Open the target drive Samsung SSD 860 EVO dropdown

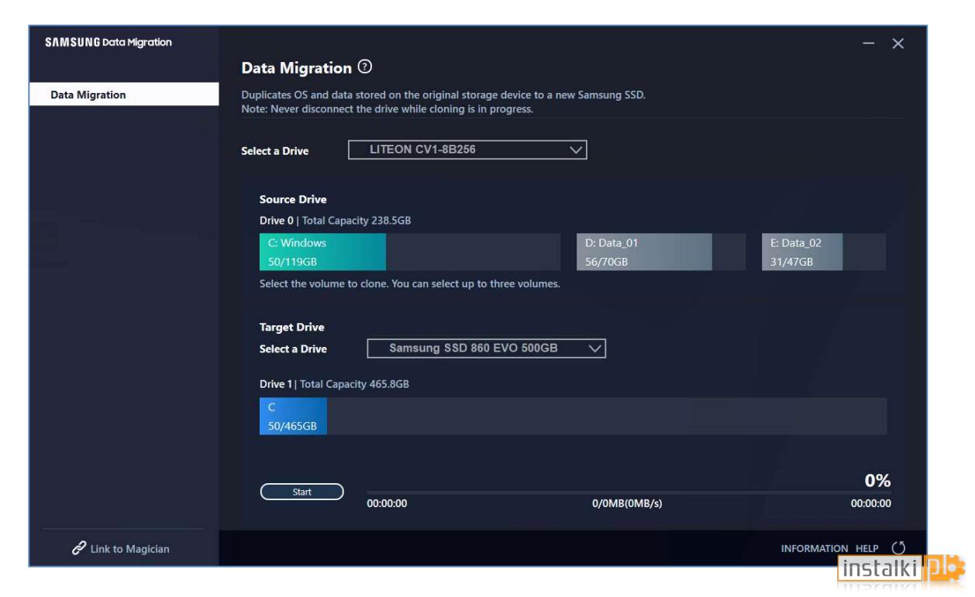click(486, 348)
